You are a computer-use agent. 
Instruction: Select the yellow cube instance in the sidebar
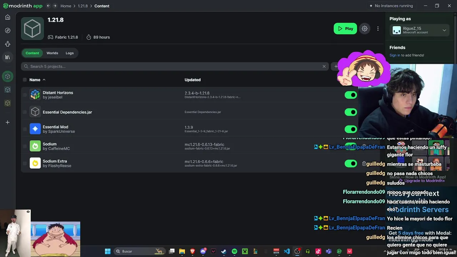7,103
